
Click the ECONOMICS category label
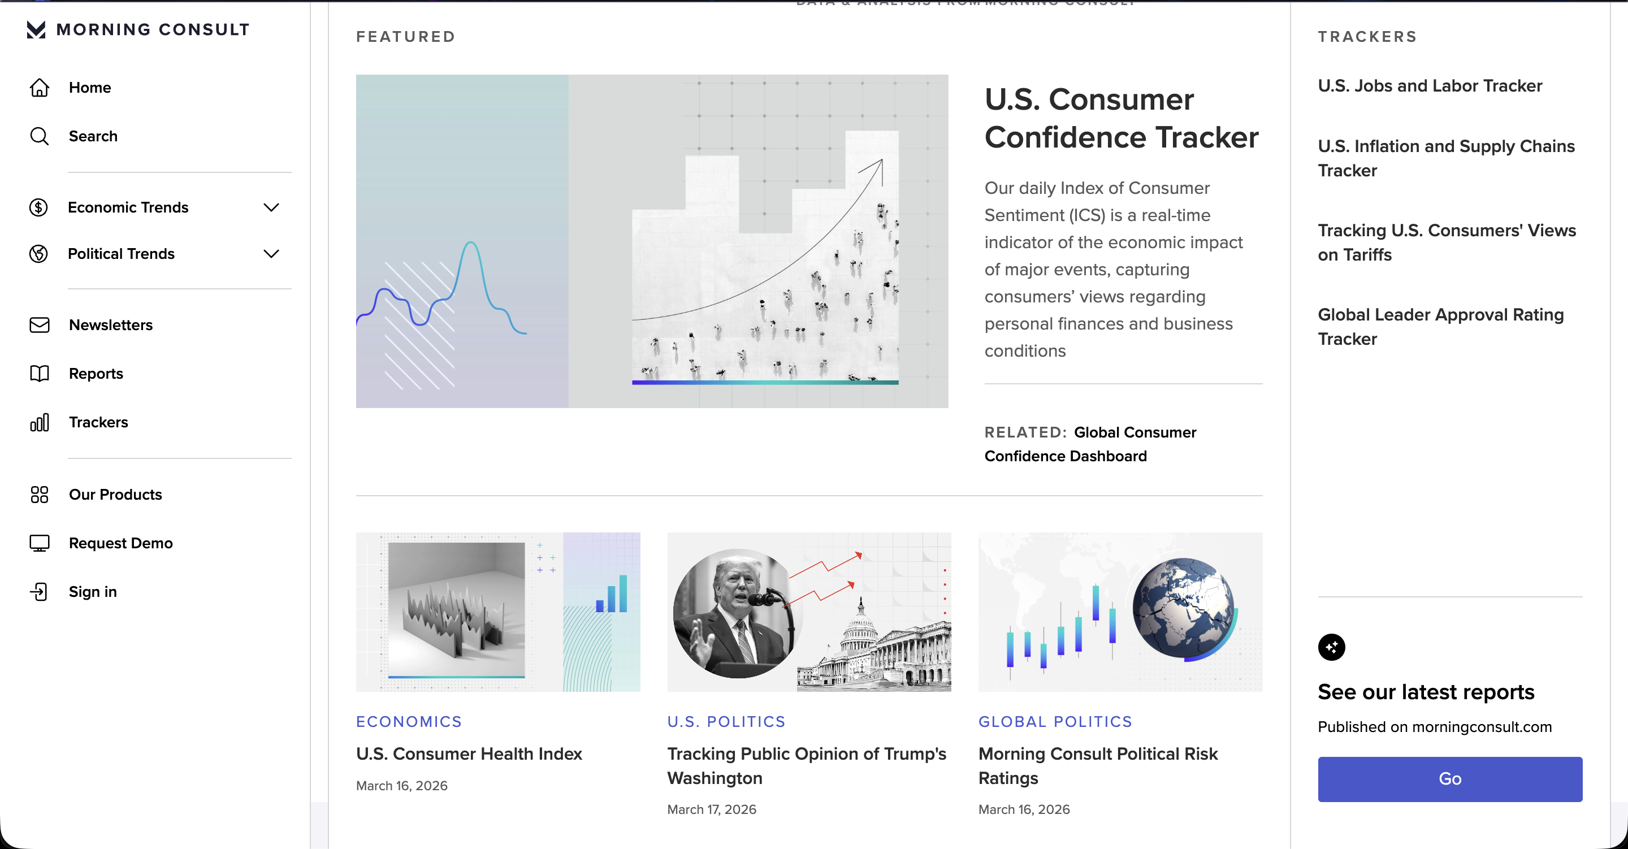[x=408, y=721]
